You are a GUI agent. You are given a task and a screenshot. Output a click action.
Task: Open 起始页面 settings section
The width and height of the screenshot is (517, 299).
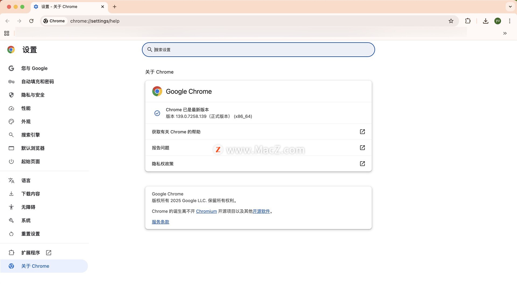44,161
